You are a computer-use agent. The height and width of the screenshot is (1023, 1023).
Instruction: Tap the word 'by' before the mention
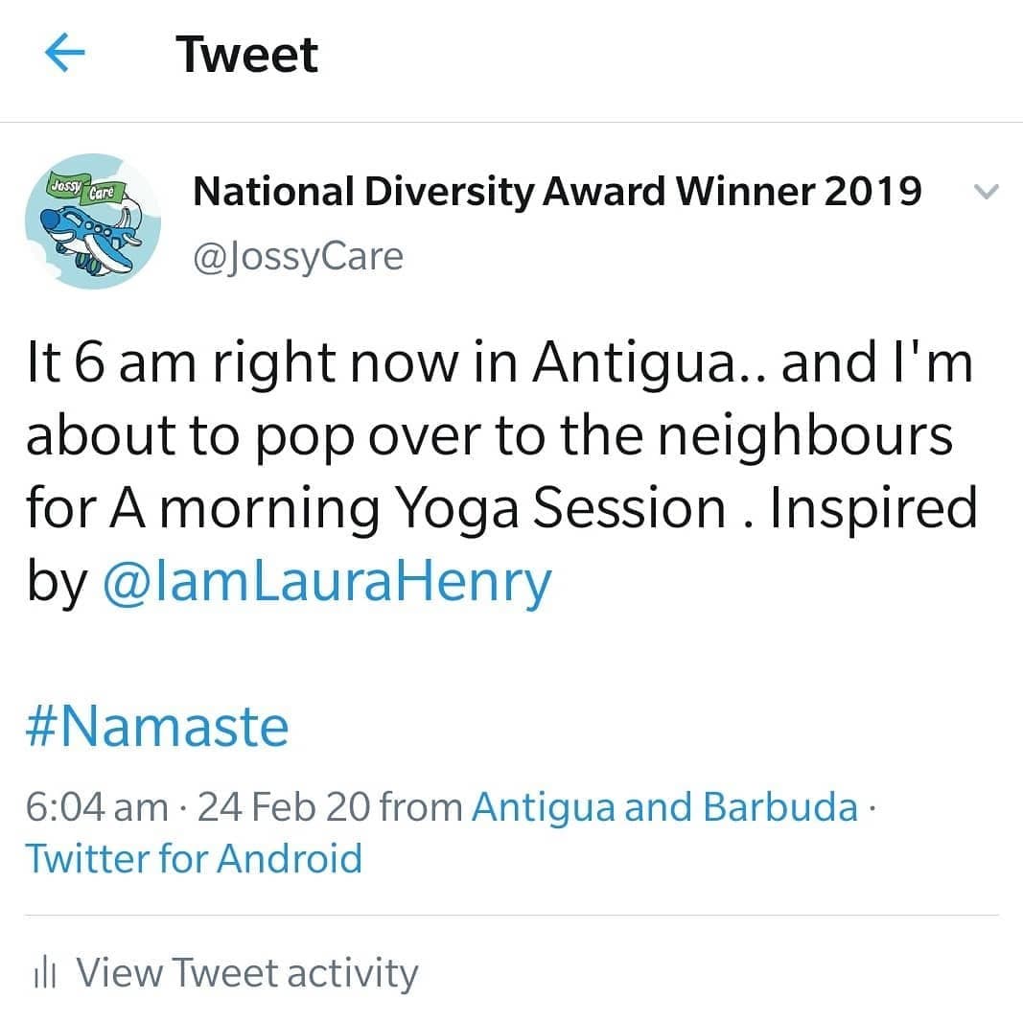coord(57,582)
